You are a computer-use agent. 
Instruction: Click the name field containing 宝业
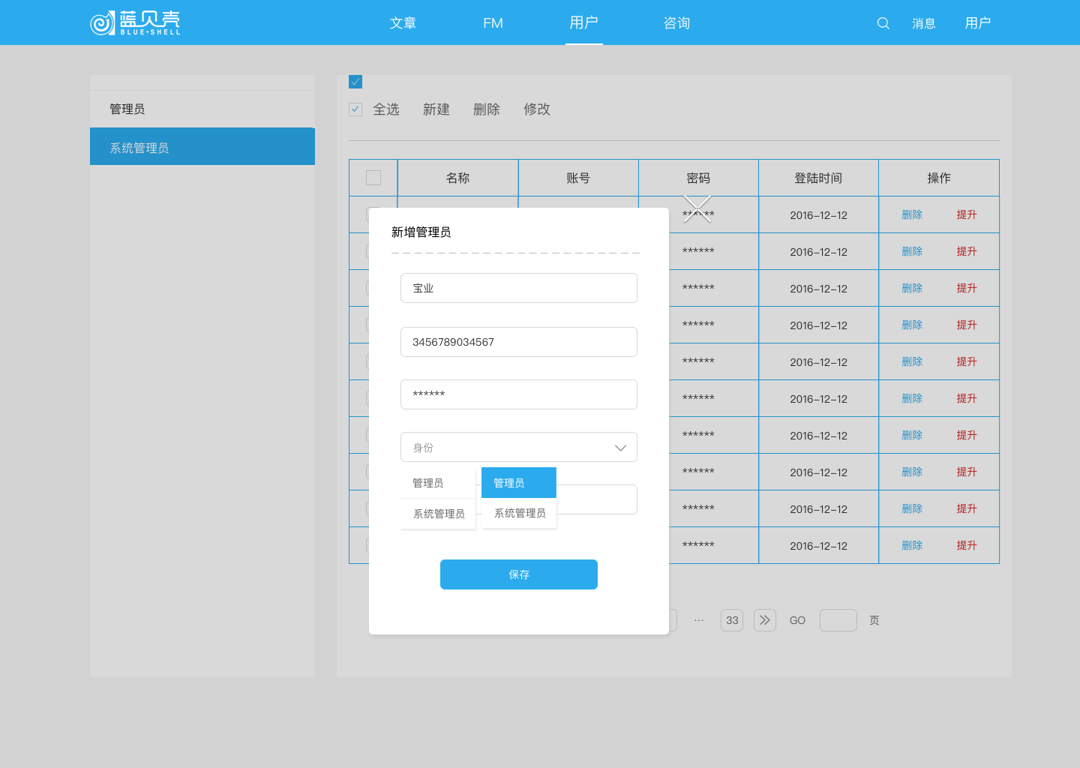519,288
